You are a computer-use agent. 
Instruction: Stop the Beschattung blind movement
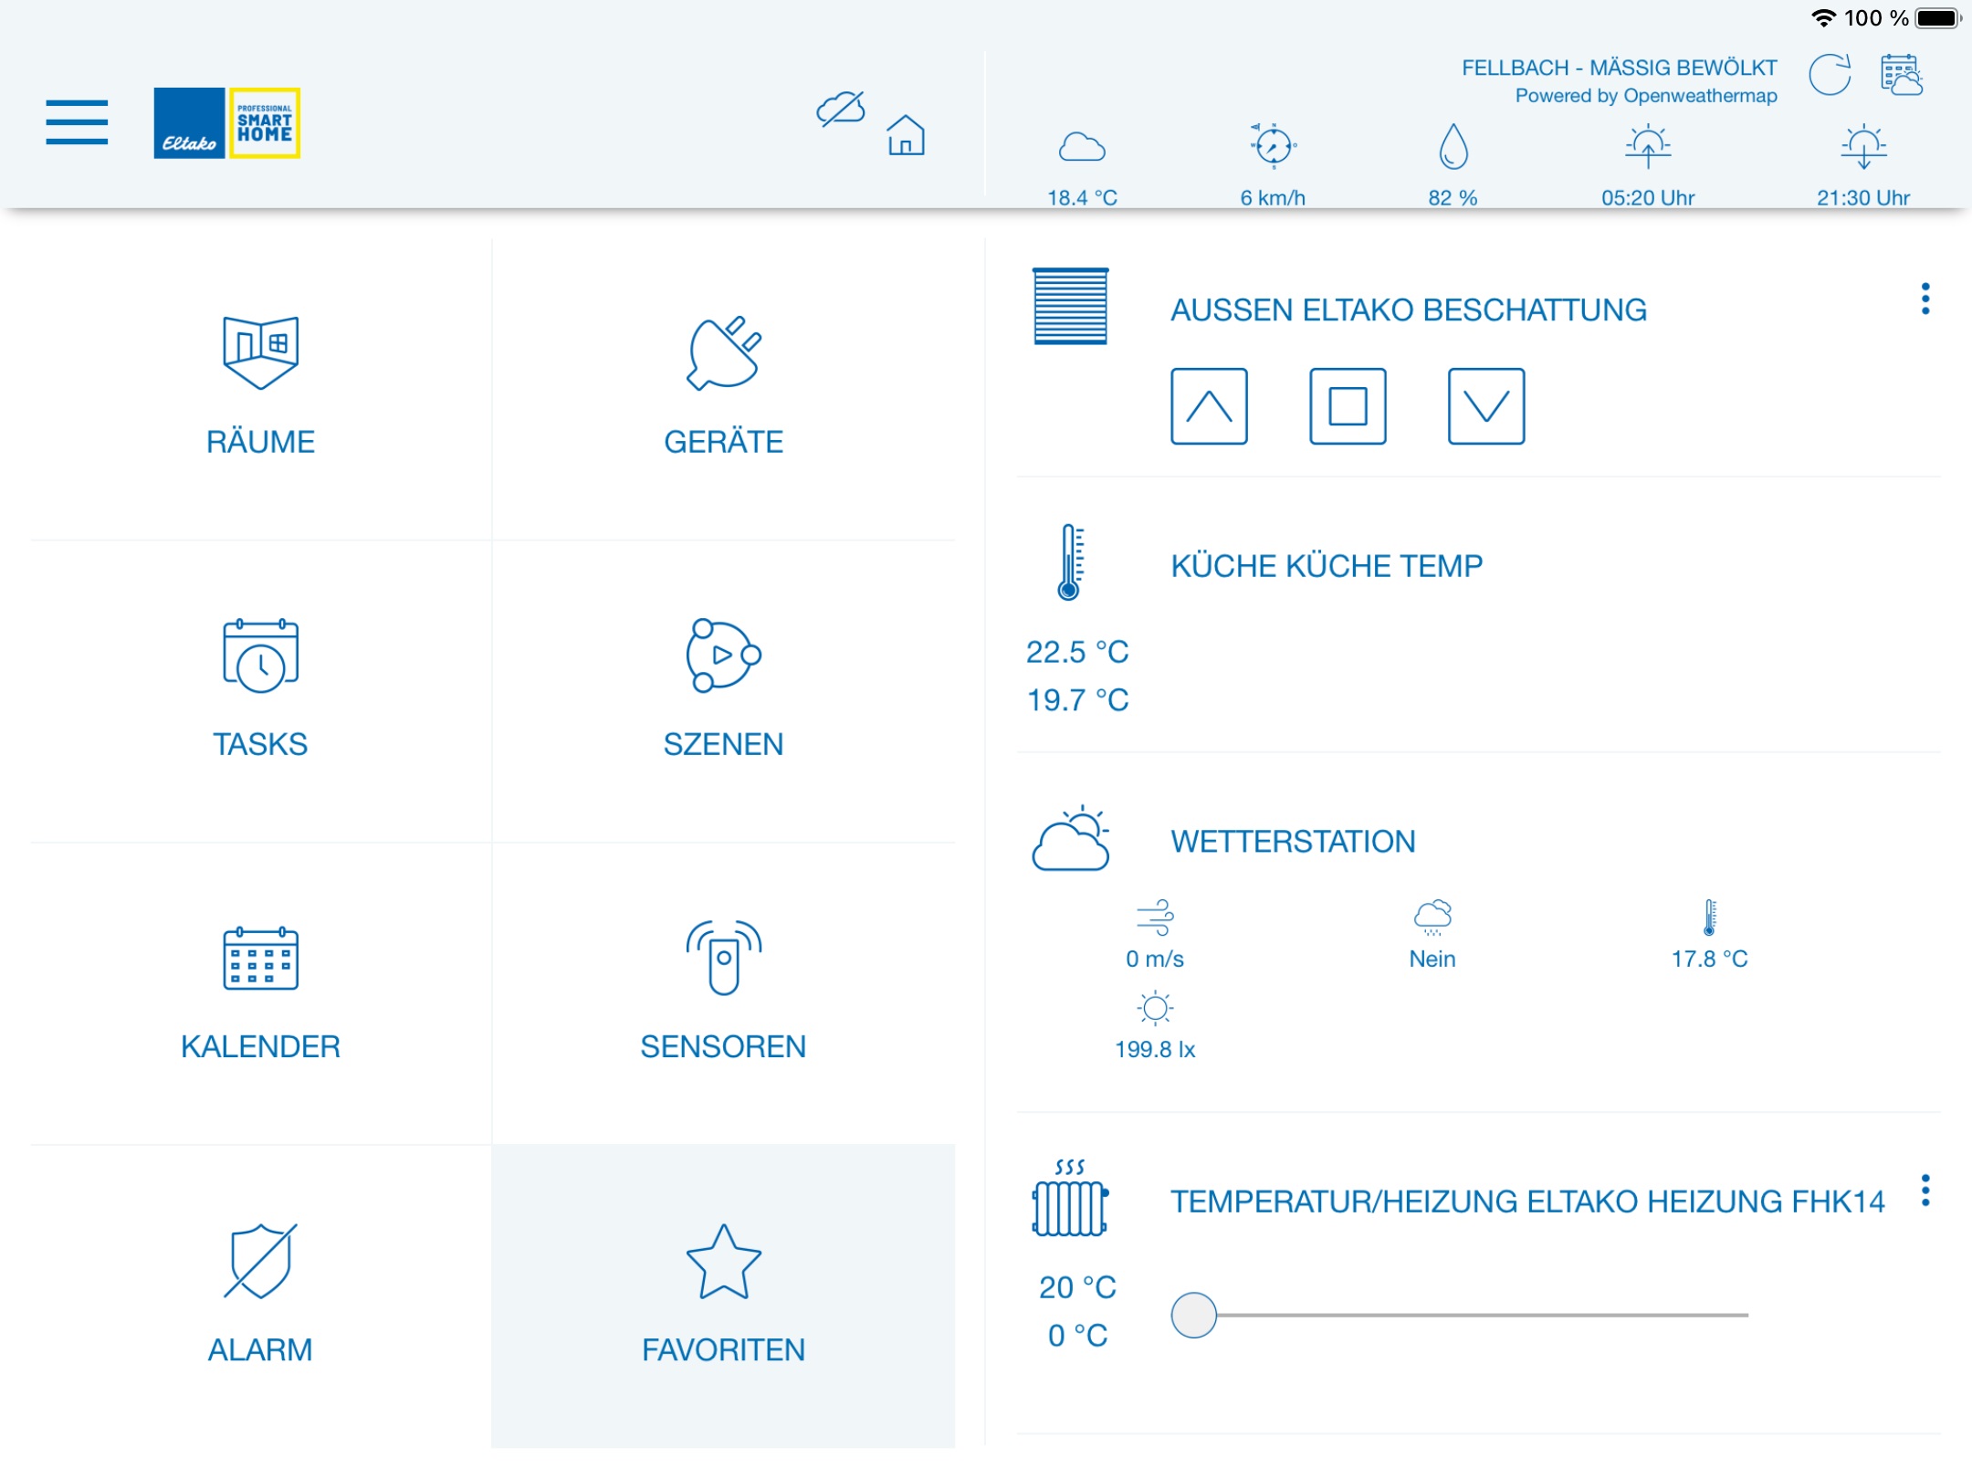click(x=1348, y=406)
